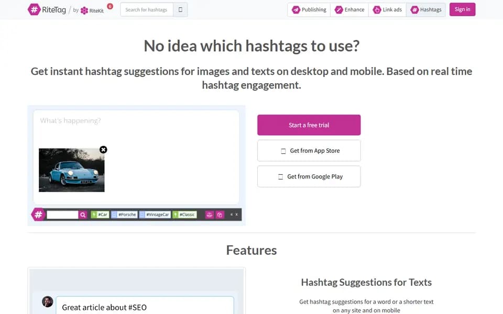Viewport: 503px width, 314px height.
Task: Open the Enhance menu item
Action: point(349,9)
